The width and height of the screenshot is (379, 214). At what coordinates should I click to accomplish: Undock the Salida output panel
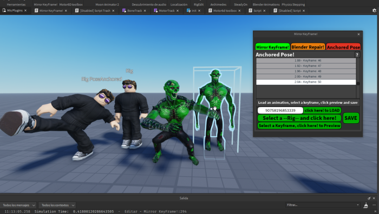[x=369, y=198]
